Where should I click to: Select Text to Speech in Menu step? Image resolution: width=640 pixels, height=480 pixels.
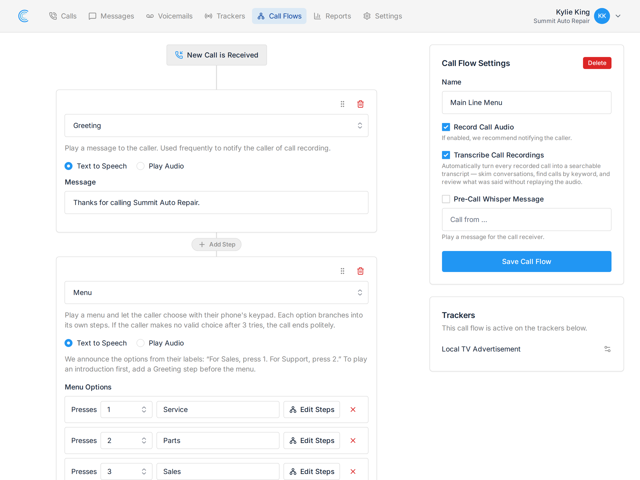pyautogui.click(x=68, y=343)
